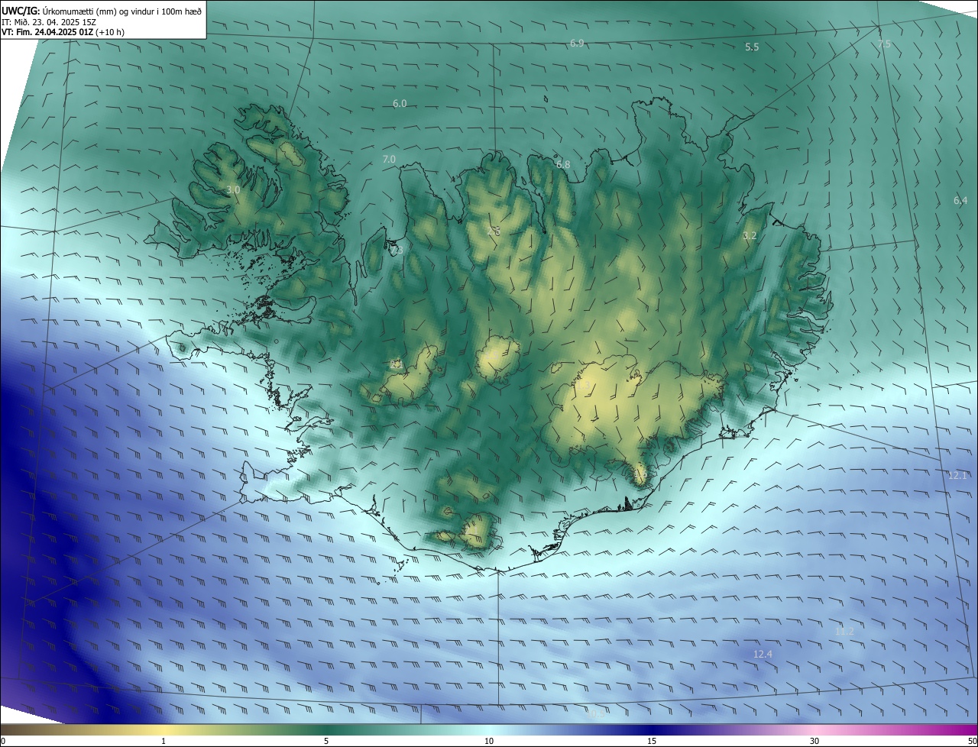The image size is (978, 747).
Task: Click the 5.5 value label on map
Action: click(752, 47)
